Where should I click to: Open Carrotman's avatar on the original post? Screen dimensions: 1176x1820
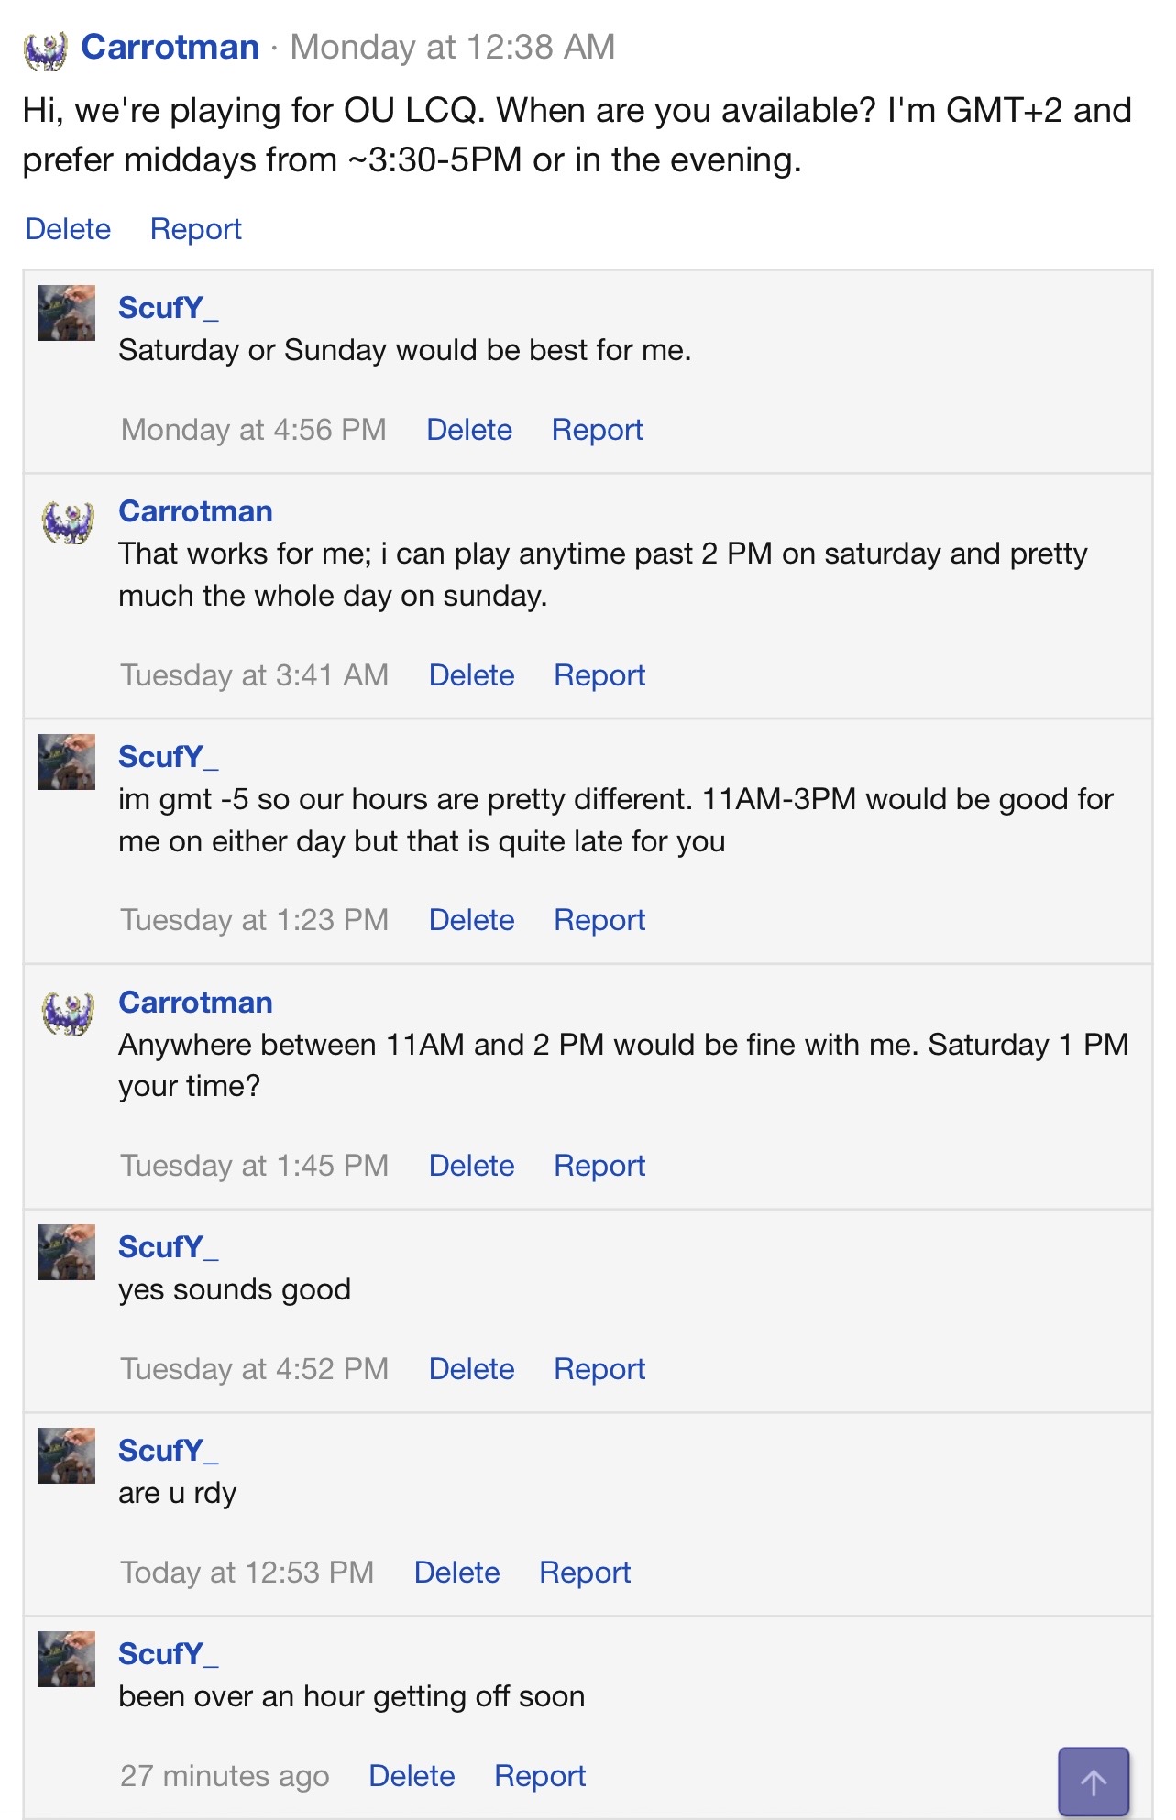click(x=45, y=49)
